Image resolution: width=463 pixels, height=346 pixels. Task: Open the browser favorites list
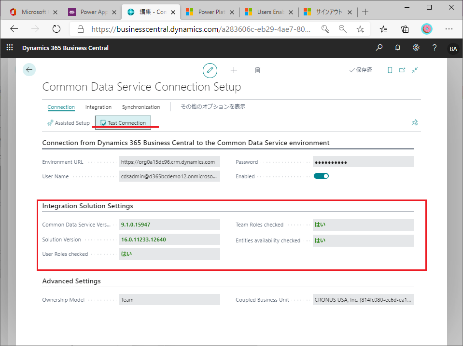coord(383,29)
